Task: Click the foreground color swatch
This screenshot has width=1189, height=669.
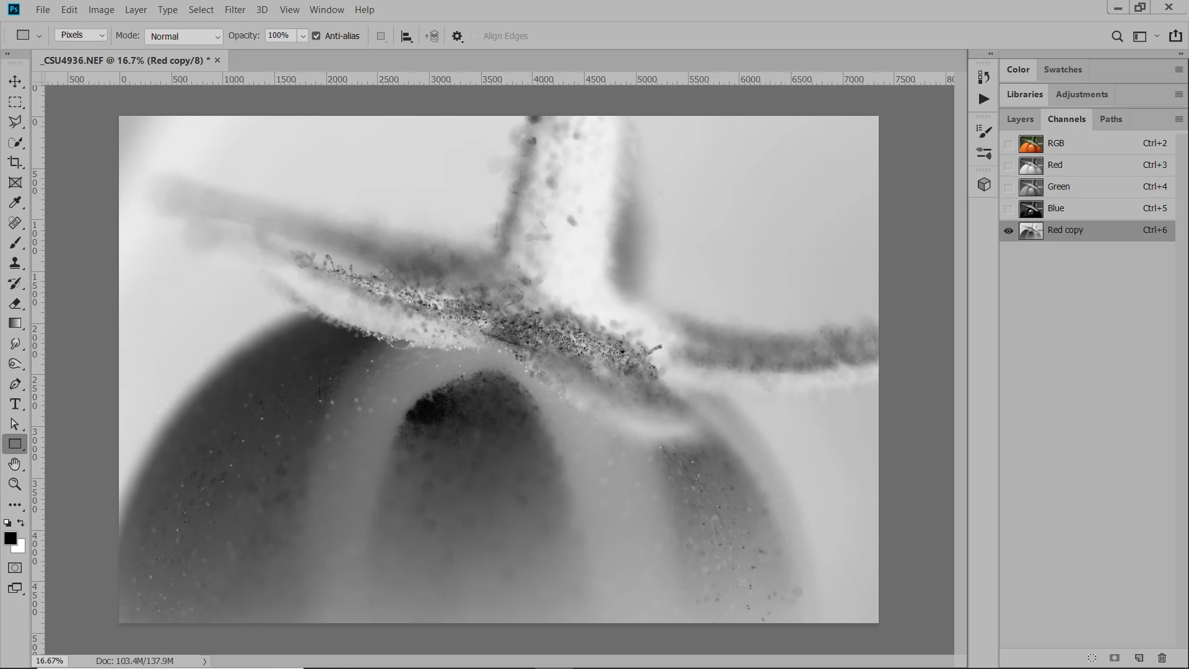Action: tap(10, 538)
